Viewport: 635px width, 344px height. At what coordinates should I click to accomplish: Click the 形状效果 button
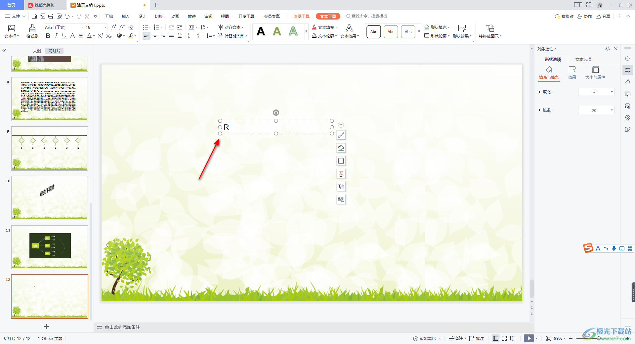click(x=462, y=31)
